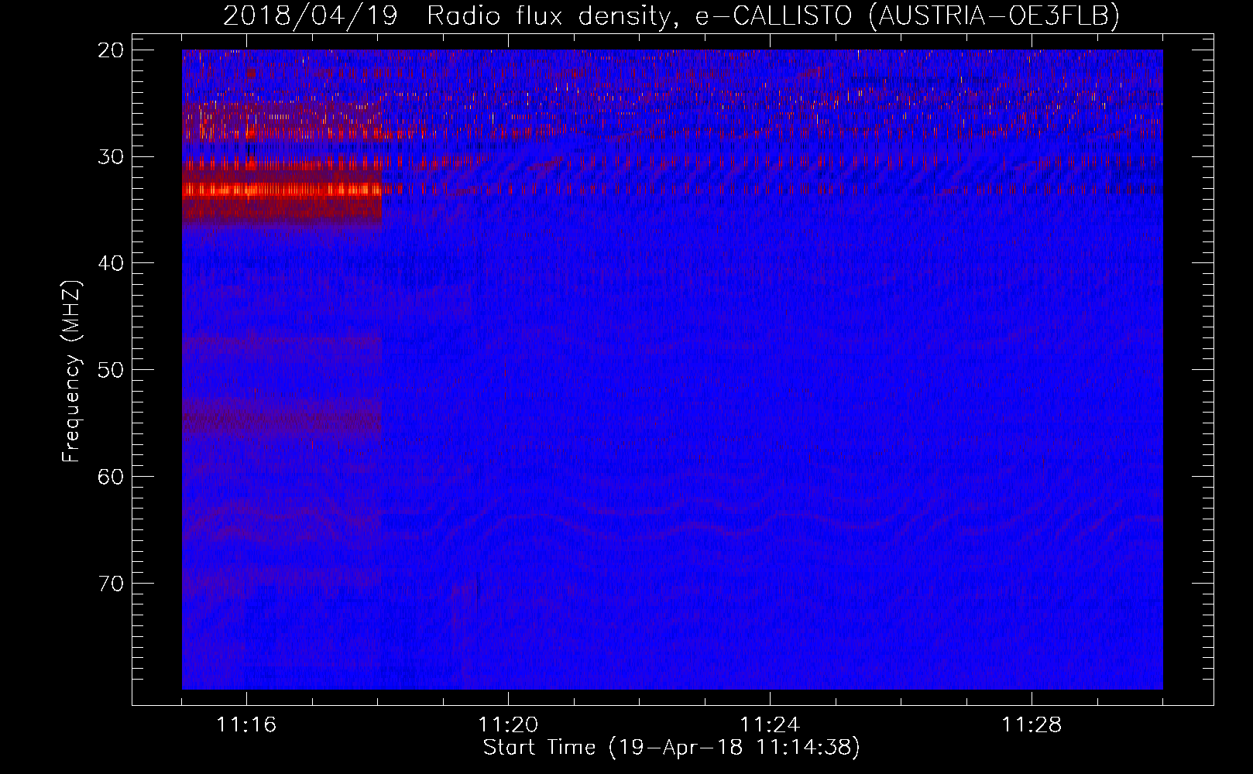Click the red emission band near 55 MHz

tap(282, 420)
